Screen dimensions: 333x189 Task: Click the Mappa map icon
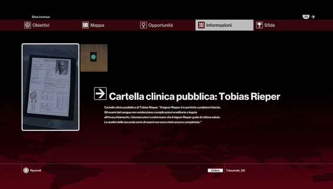coord(86,25)
